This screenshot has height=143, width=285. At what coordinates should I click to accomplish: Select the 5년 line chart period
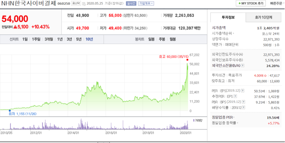[x=79, y=39]
